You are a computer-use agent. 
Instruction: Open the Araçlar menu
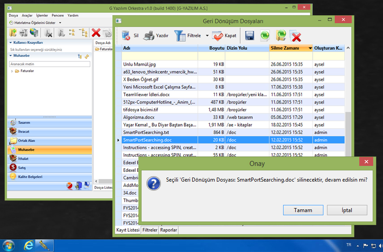(27, 15)
